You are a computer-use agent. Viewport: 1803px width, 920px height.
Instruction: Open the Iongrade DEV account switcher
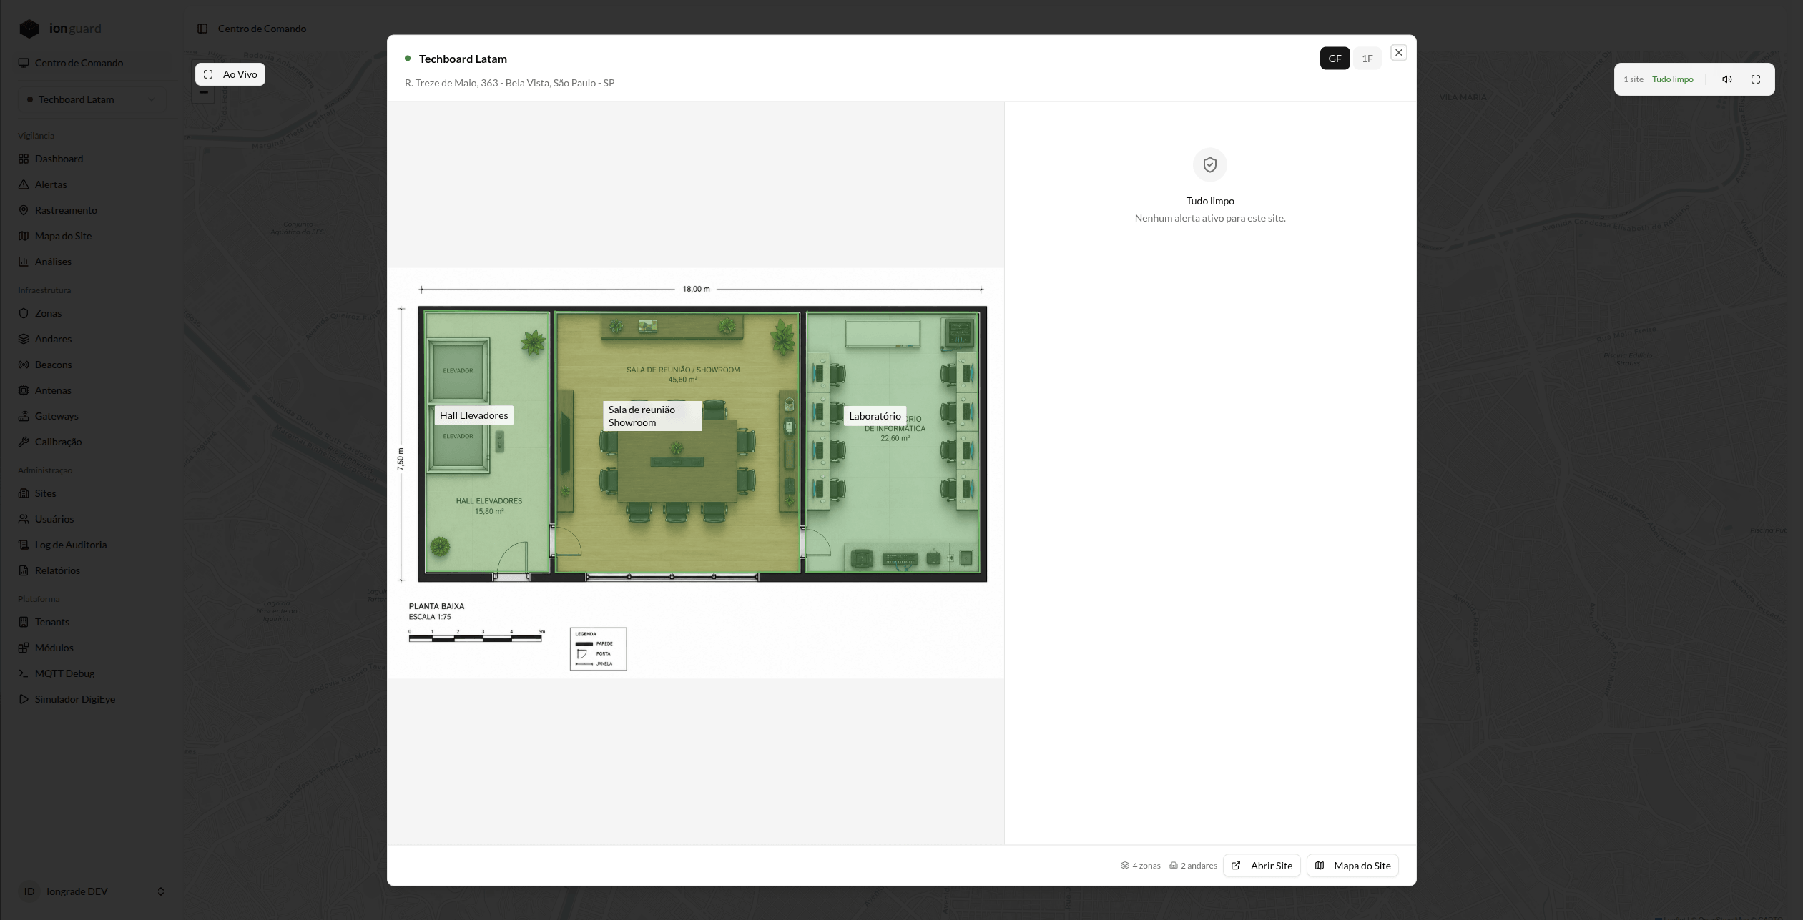[92, 891]
